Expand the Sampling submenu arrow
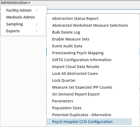140x127 pixels. click(37, 24)
